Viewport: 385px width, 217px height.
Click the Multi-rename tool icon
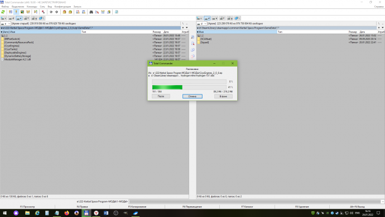point(97,12)
